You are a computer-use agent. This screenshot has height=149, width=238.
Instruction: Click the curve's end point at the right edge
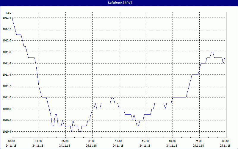coord(225,58)
